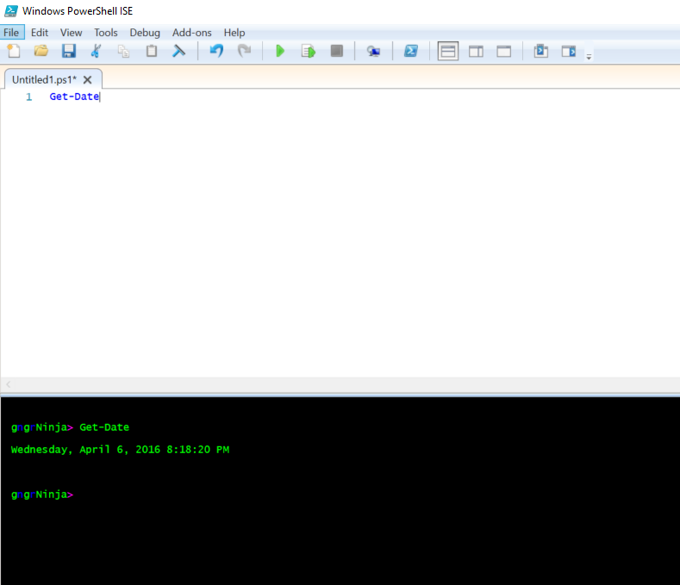Toggle Show Script Pane Top layout
680x585 pixels.
(x=448, y=52)
